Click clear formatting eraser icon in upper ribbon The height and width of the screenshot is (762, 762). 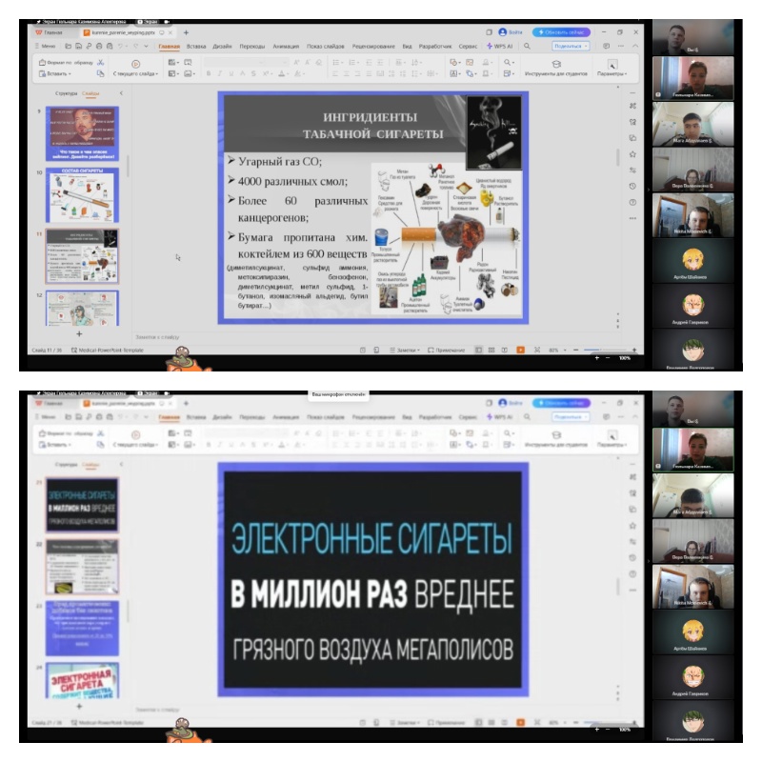319,62
